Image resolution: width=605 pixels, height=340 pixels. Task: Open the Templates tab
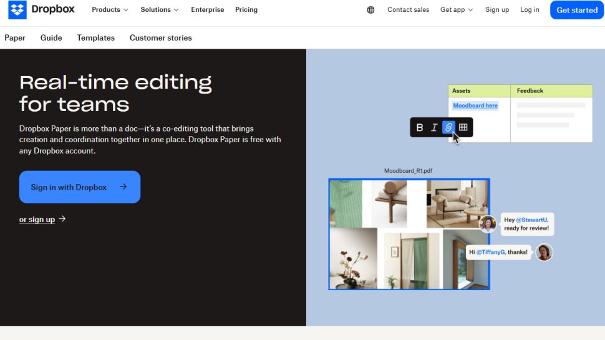pyautogui.click(x=95, y=38)
